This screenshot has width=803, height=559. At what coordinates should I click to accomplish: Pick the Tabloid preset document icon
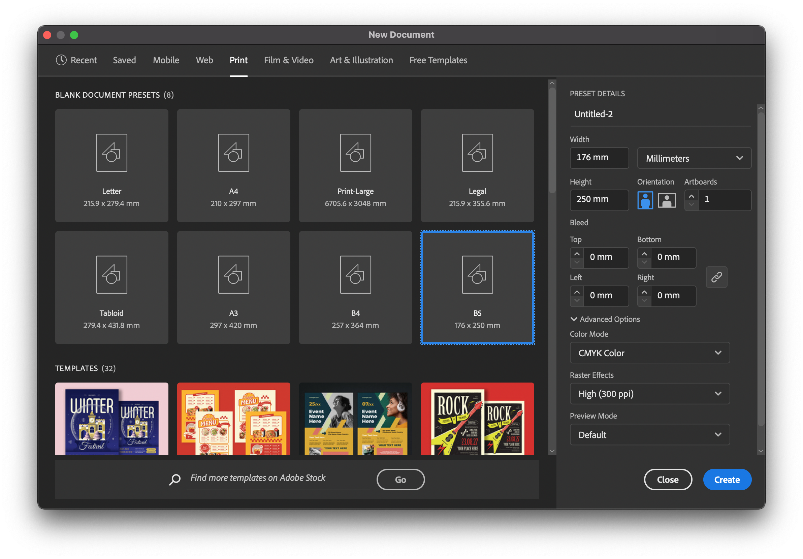click(111, 274)
